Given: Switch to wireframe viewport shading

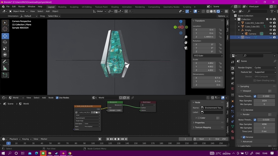Looking at the screenshot, I should click(208, 11).
